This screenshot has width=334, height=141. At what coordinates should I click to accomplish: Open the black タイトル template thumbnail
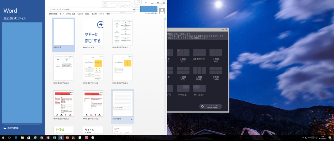(93, 130)
